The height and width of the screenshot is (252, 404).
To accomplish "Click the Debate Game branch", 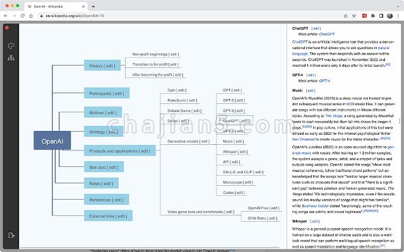I will click(x=184, y=111).
